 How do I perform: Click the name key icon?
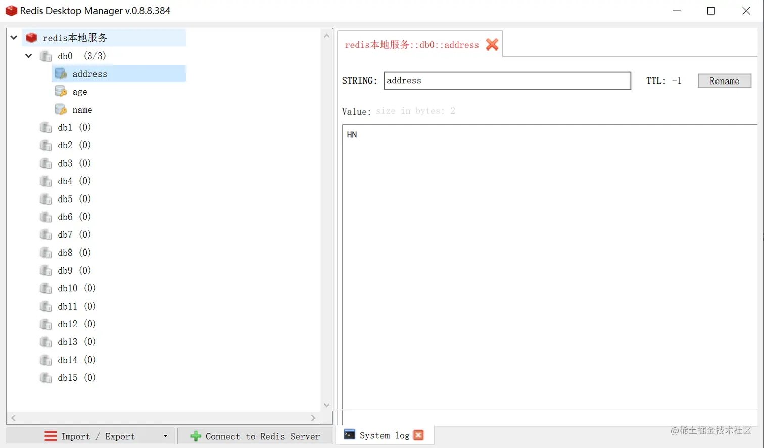[61, 110]
